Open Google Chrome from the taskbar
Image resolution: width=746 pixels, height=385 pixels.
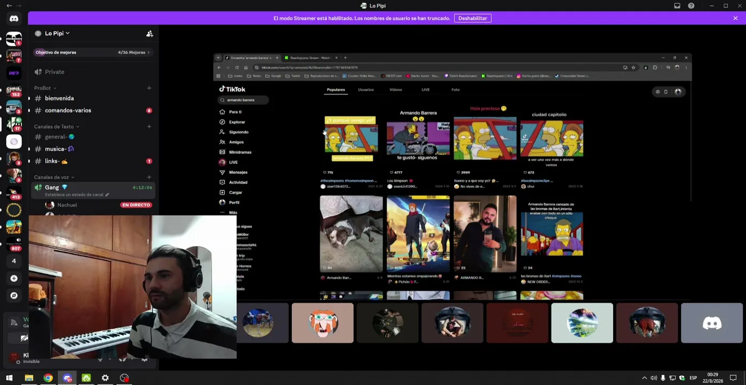[48, 378]
